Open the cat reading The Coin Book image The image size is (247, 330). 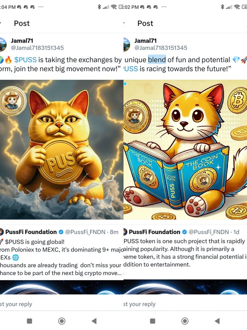[185, 150]
